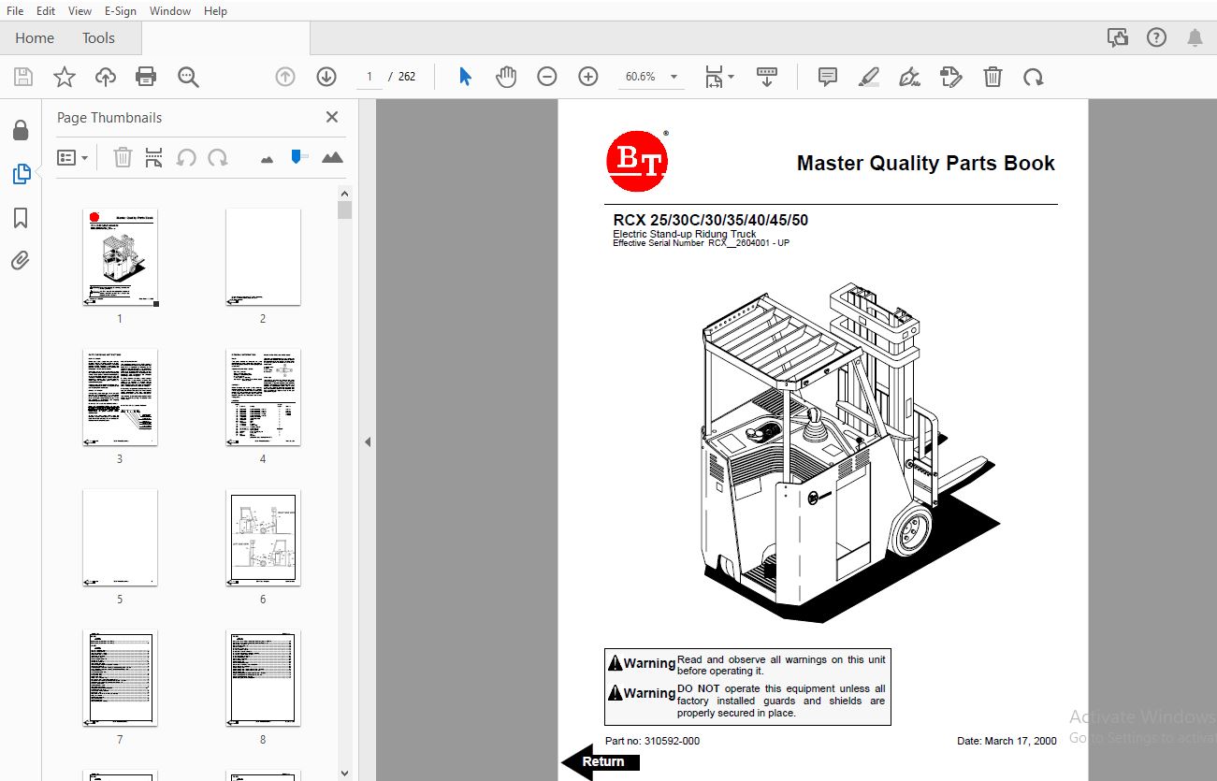Reduce thumbnail size with the small mountain icon
Screen dimensions: 1217x781
(x=268, y=159)
